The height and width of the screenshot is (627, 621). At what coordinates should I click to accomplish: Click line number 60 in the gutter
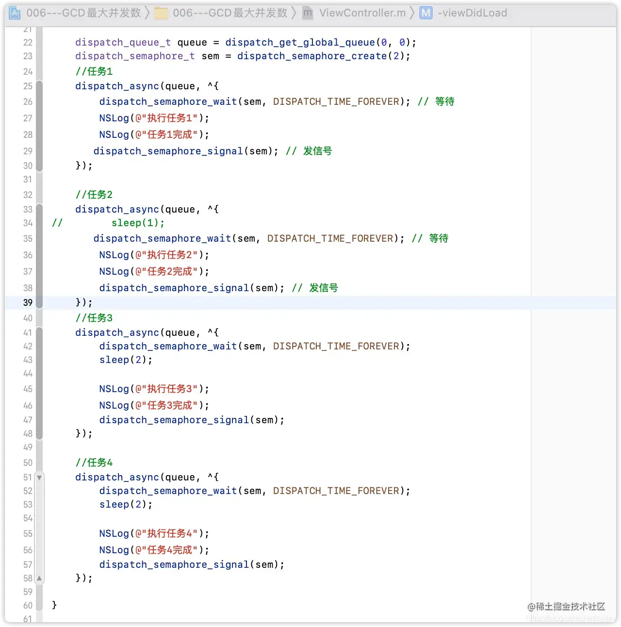click(28, 606)
